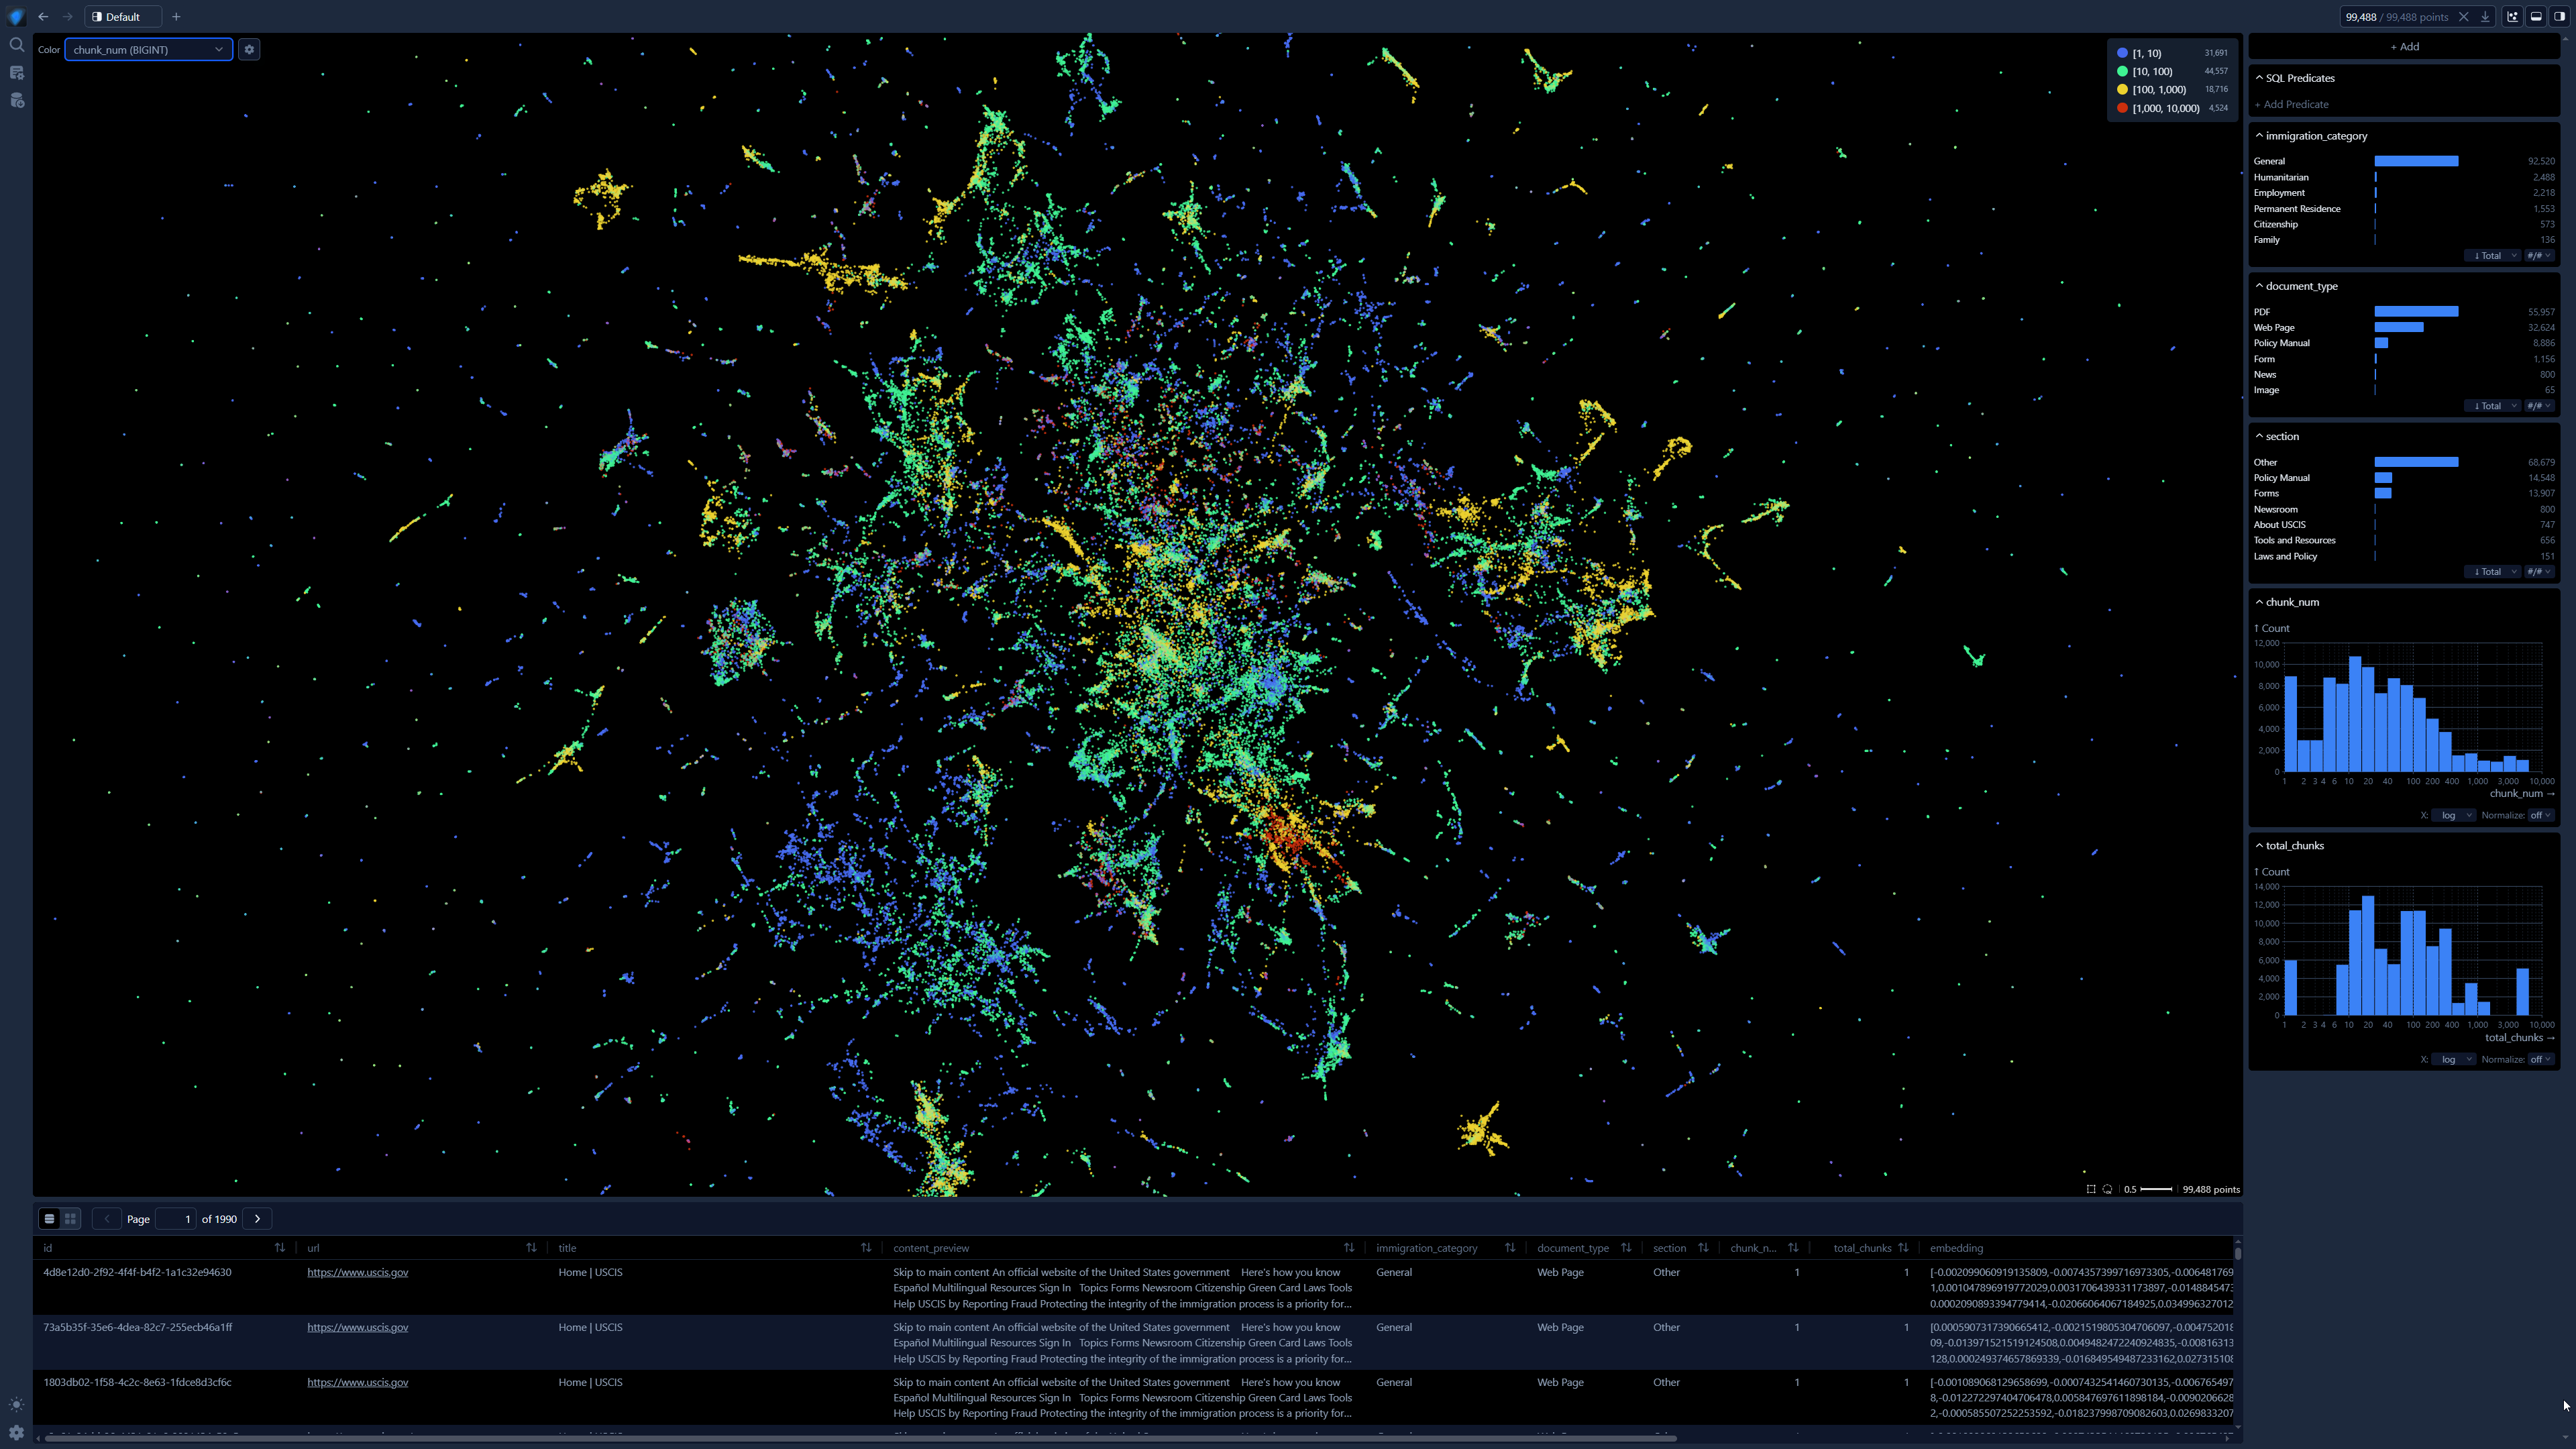Download the selected points
This screenshot has height=1449, width=2576.
click(x=2485, y=17)
